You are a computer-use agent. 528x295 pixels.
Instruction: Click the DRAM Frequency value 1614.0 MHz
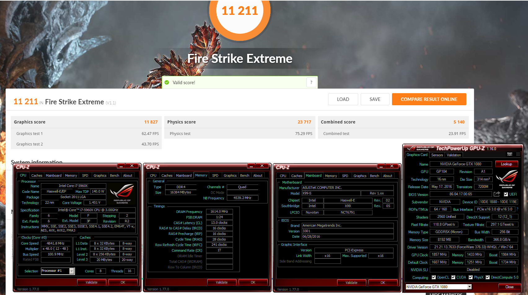[x=219, y=212]
